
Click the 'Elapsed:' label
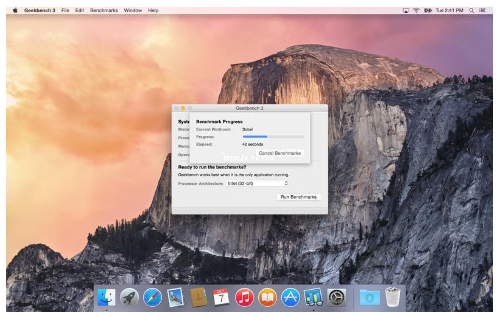(204, 144)
